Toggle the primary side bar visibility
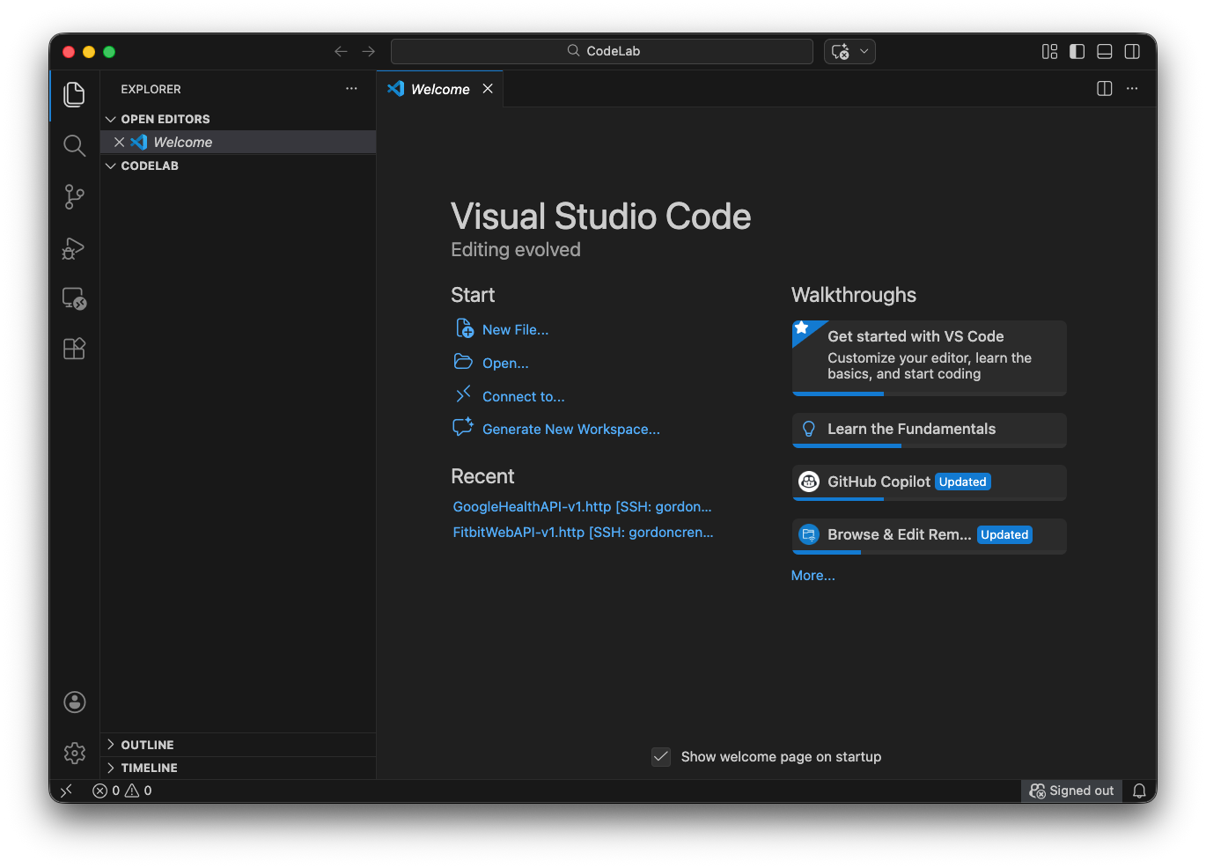1206x868 pixels. click(1077, 51)
